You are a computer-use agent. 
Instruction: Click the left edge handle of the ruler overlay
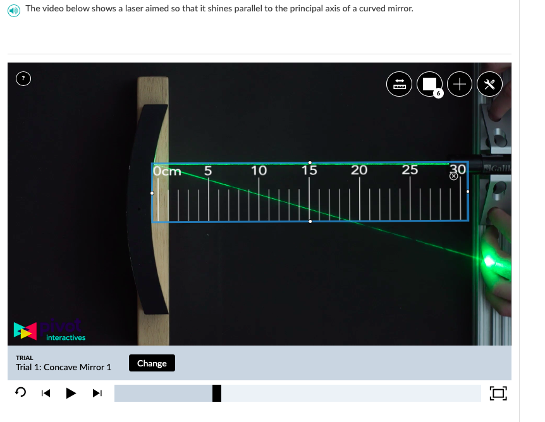tap(152, 192)
